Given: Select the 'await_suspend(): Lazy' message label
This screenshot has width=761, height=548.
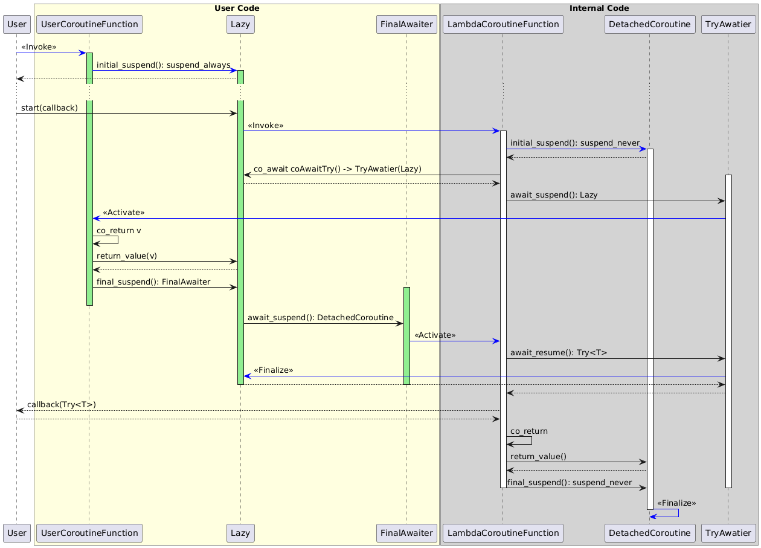Looking at the screenshot, I should pos(554,195).
